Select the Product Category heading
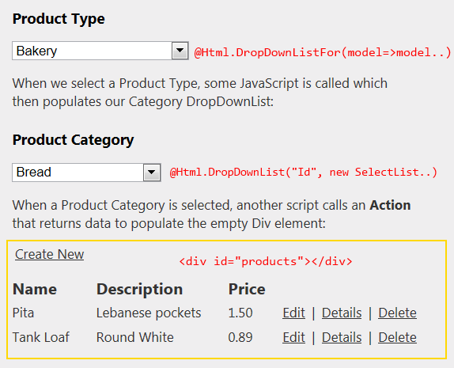Viewport: 454px width, 368px height. pyautogui.click(x=73, y=140)
